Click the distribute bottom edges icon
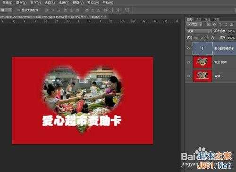236x172 pixels. click(98, 10)
